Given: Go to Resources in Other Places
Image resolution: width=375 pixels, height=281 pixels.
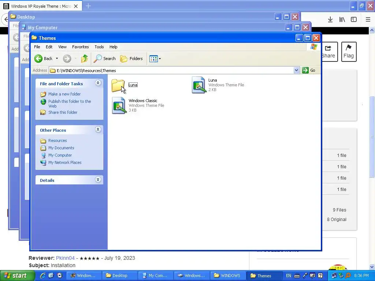Looking at the screenshot, I should click(x=57, y=140).
